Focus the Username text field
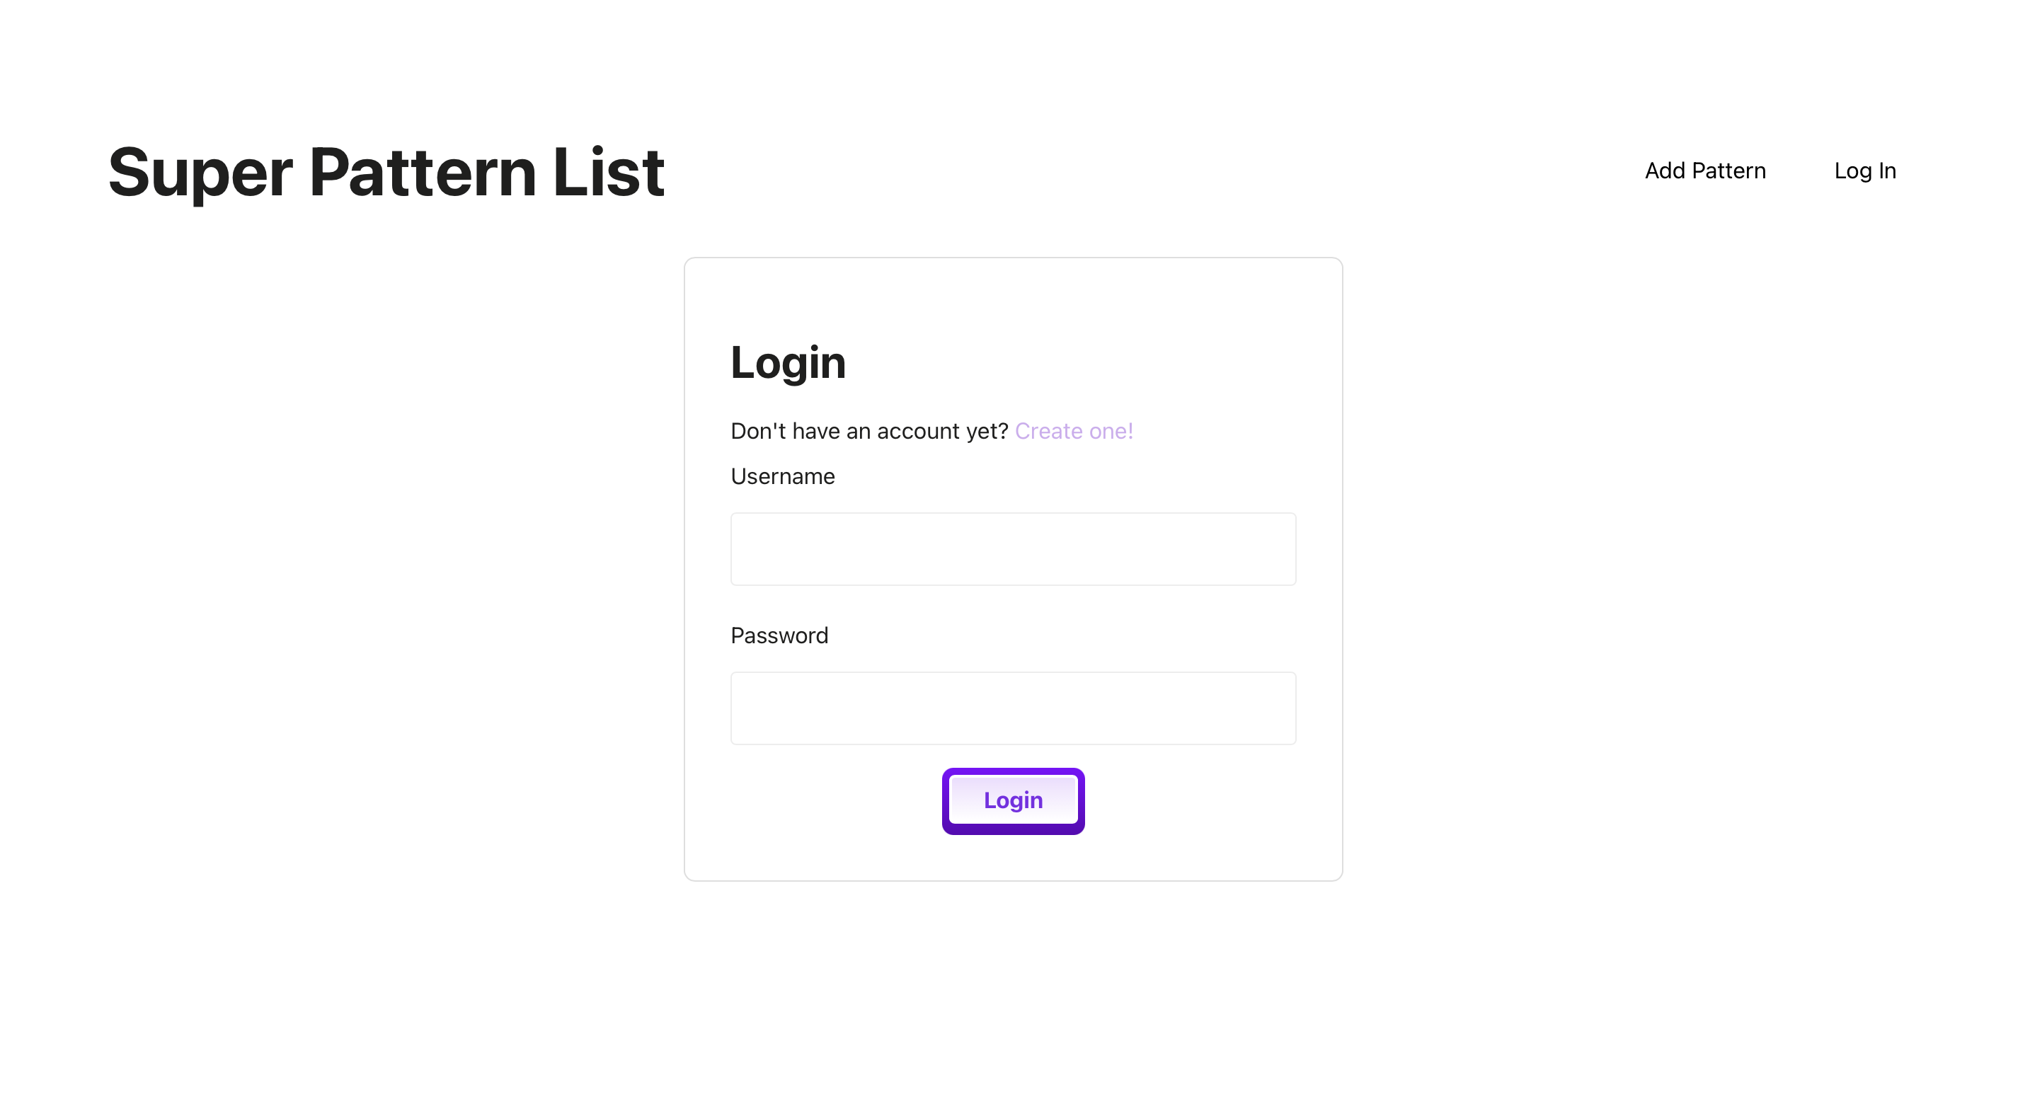The image size is (2030, 1111). (x=1013, y=549)
